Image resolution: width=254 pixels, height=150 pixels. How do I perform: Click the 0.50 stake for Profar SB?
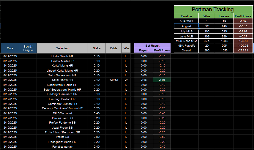(x=97, y=137)
